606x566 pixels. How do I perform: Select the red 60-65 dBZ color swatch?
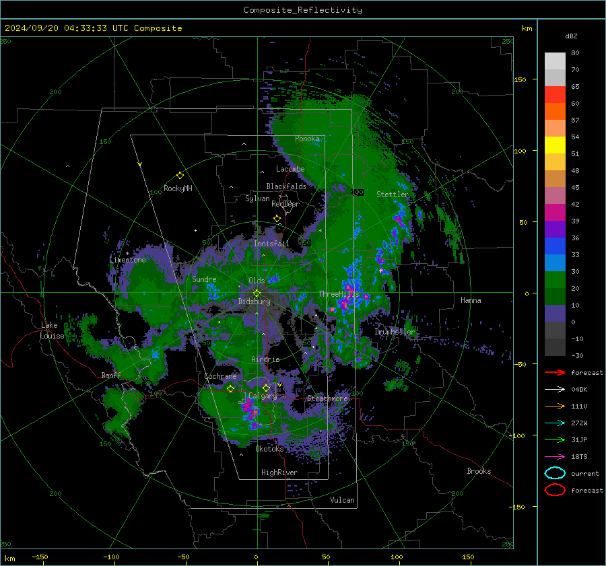[555, 95]
